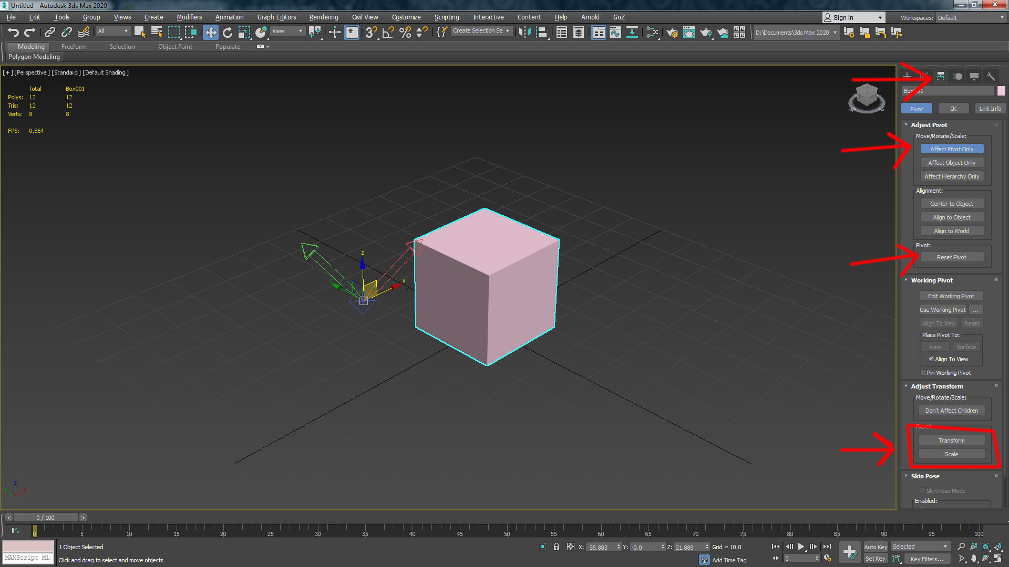
Task: Click the Align tool icon
Action: [541, 32]
